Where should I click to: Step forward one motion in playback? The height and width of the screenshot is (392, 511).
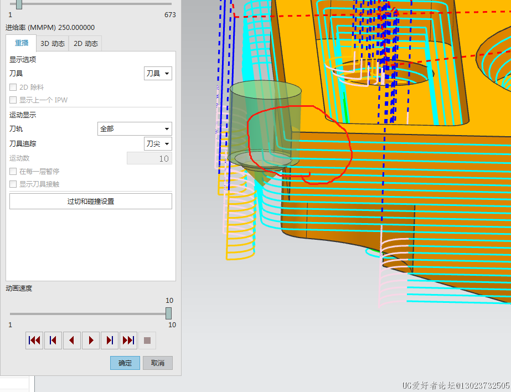click(x=110, y=341)
